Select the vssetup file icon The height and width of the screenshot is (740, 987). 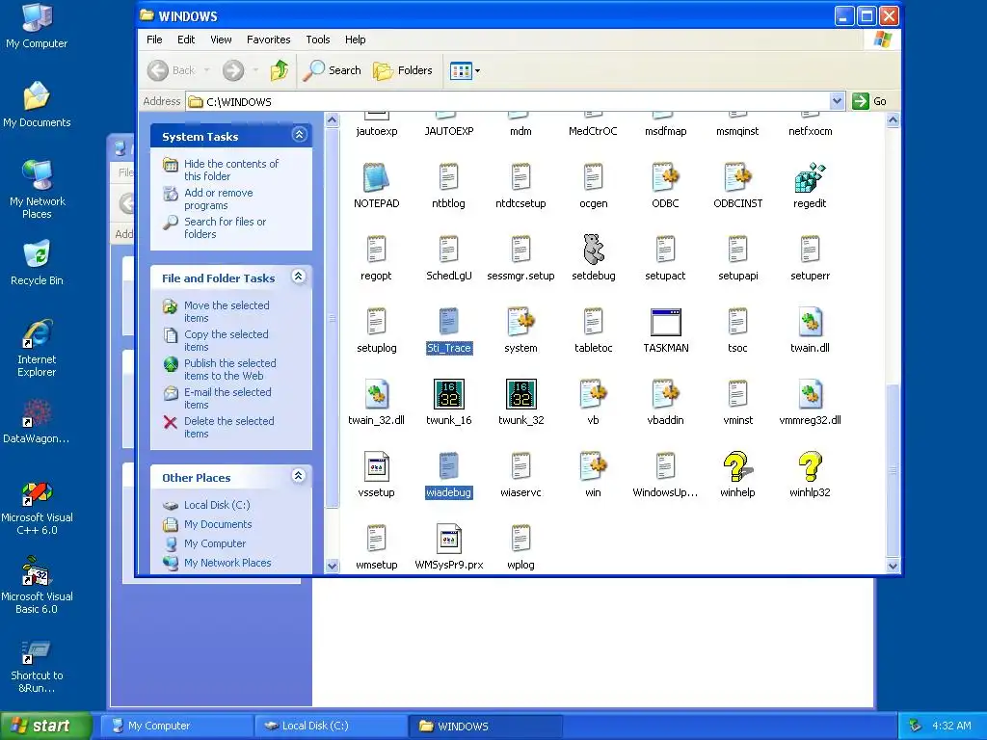[377, 467]
